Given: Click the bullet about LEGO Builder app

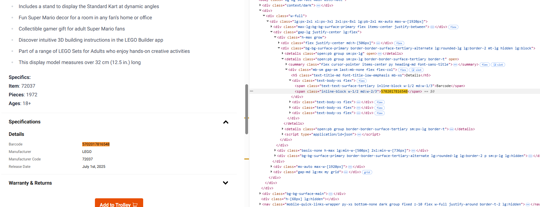Looking at the screenshot, I should 91,40.
